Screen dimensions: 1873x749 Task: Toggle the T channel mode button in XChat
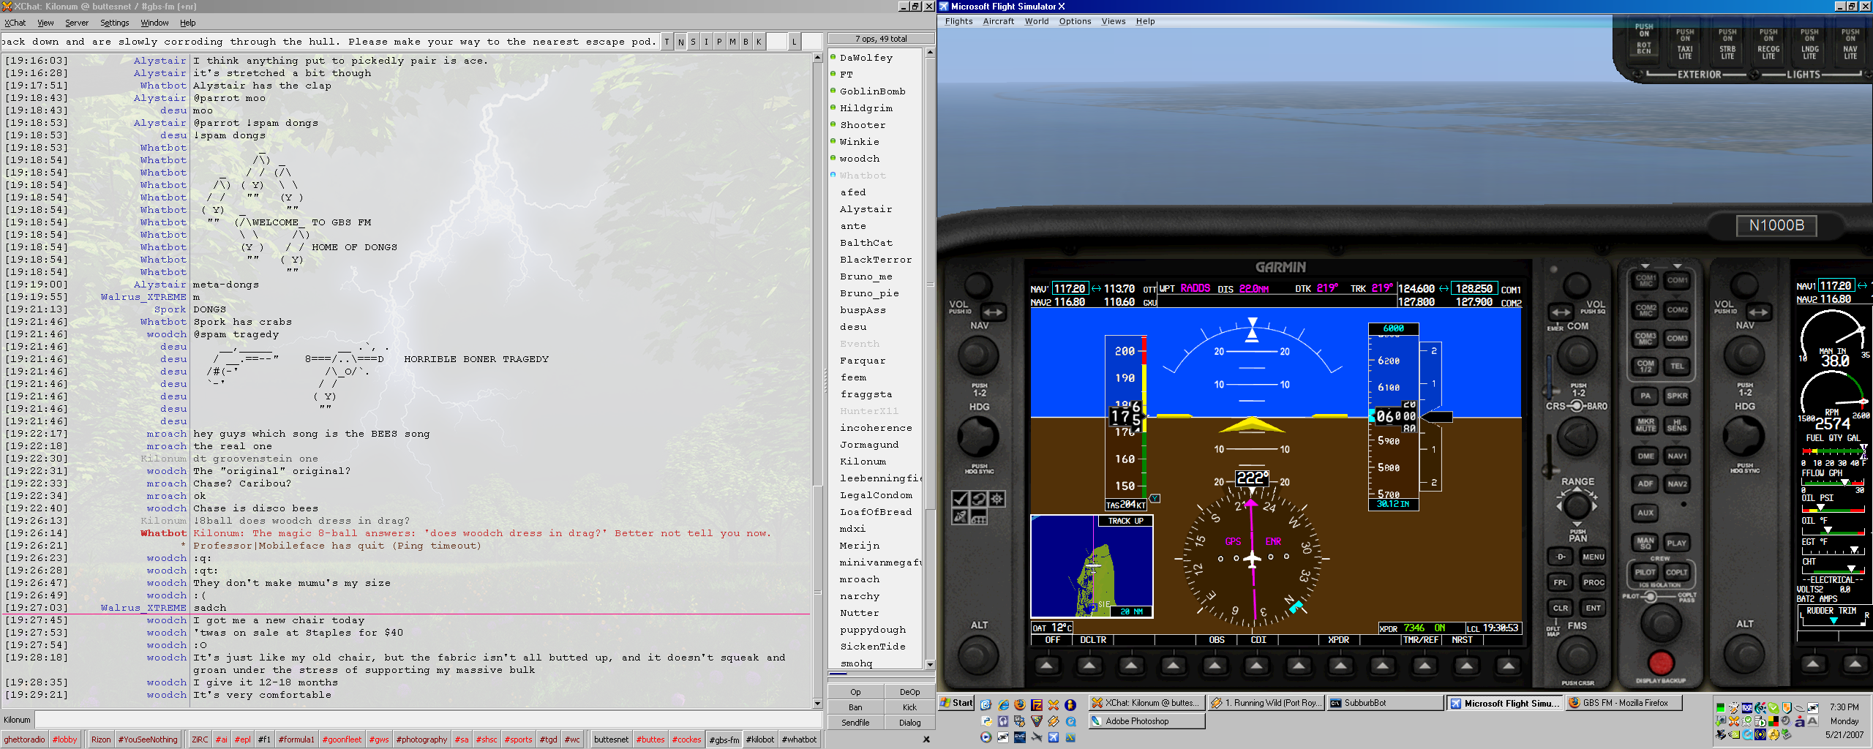667,42
